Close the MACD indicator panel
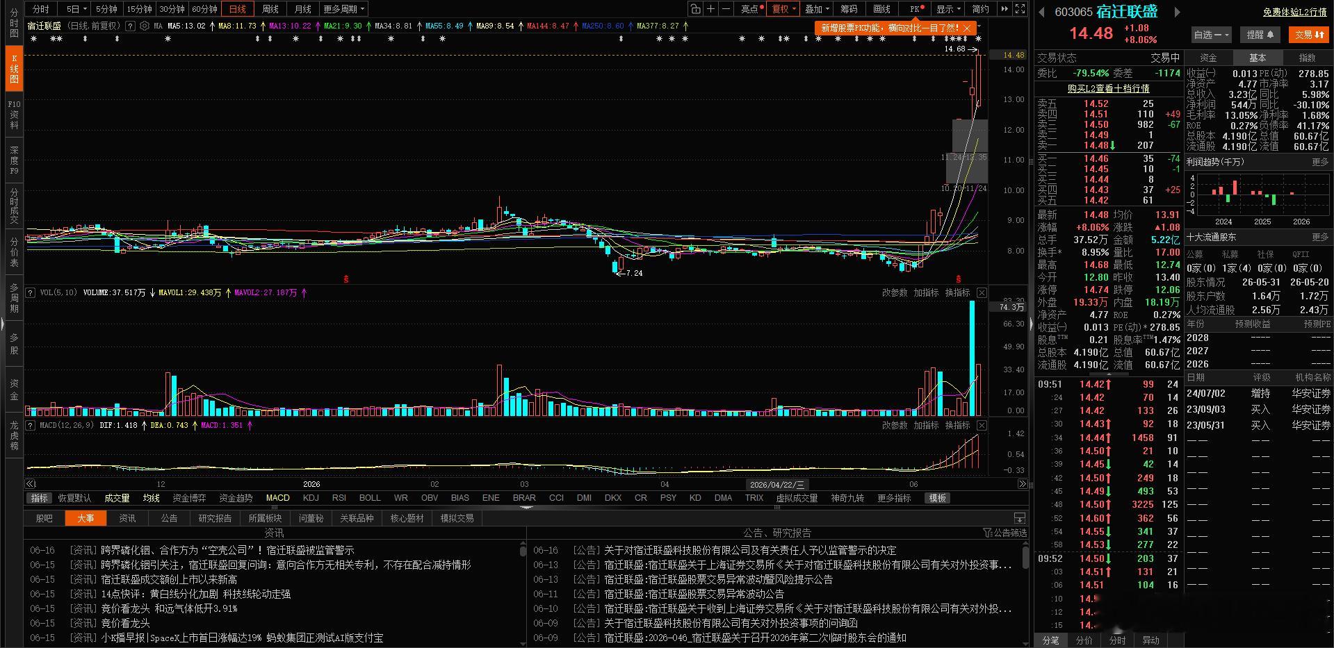The width and height of the screenshot is (1334, 648). [982, 425]
